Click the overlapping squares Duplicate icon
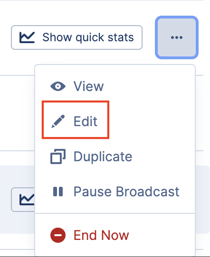The width and height of the screenshot is (210, 257). (x=58, y=156)
